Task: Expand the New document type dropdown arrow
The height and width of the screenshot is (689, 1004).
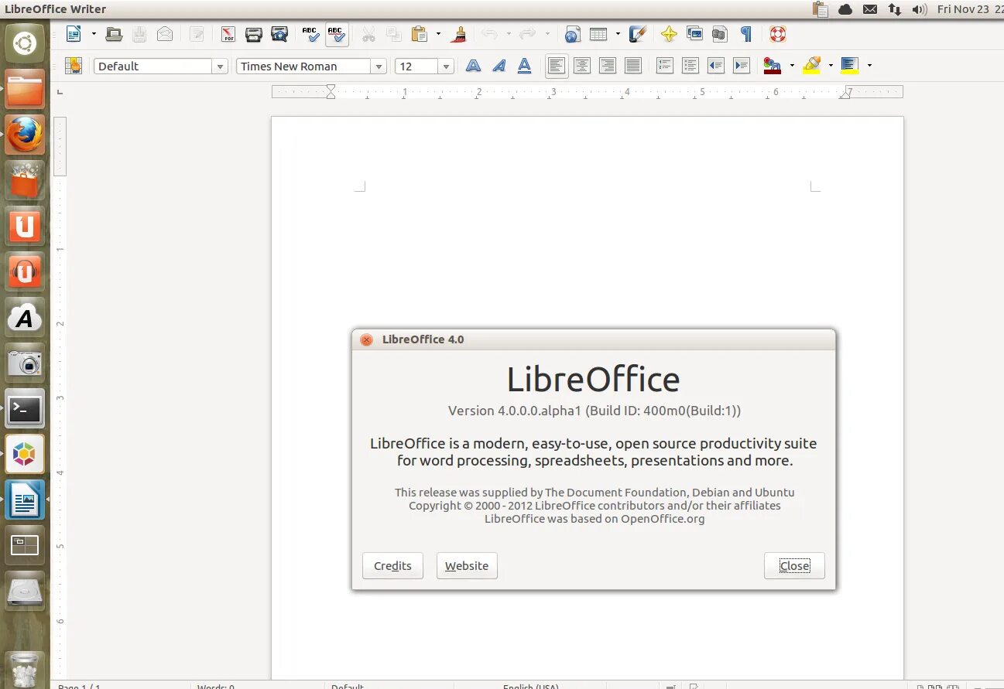Action: click(94, 34)
